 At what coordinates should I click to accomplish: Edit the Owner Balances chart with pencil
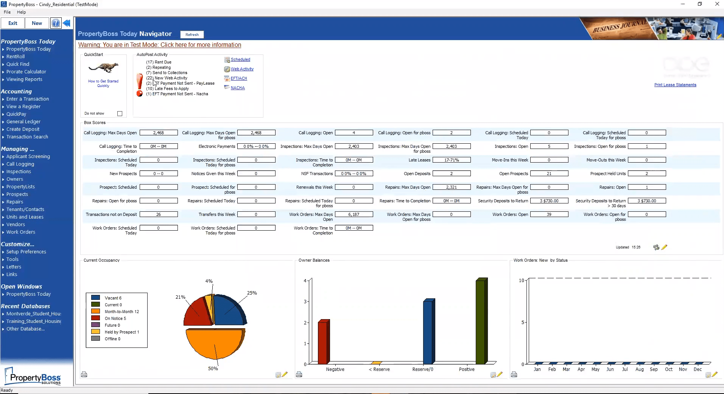point(500,374)
